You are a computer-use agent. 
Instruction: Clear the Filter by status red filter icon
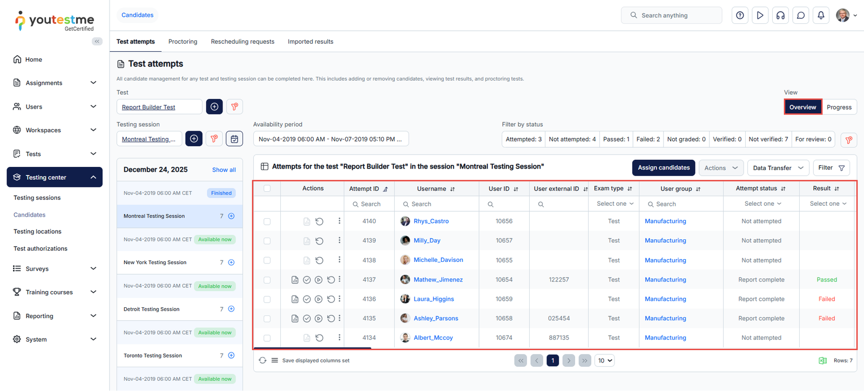(848, 140)
